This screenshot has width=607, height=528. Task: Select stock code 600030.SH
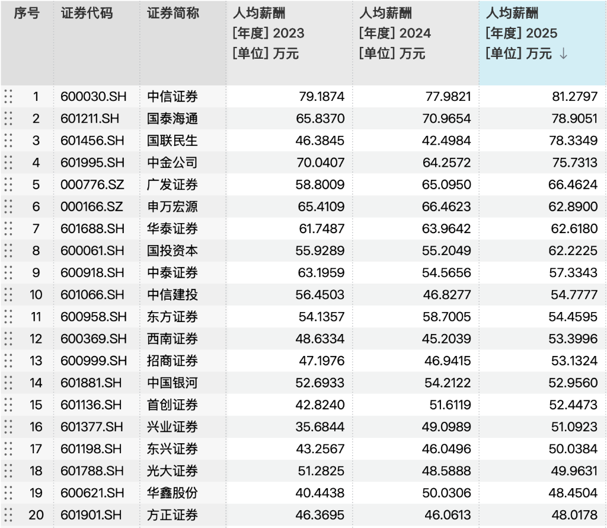tap(93, 97)
